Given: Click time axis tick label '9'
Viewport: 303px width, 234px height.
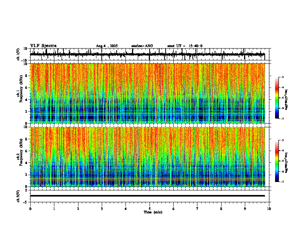Looking at the screenshot, I should (245, 209).
